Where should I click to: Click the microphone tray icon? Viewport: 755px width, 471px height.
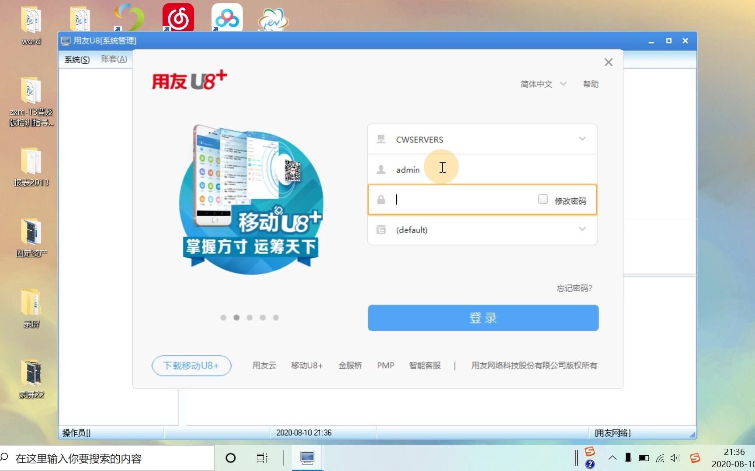[628, 458]
